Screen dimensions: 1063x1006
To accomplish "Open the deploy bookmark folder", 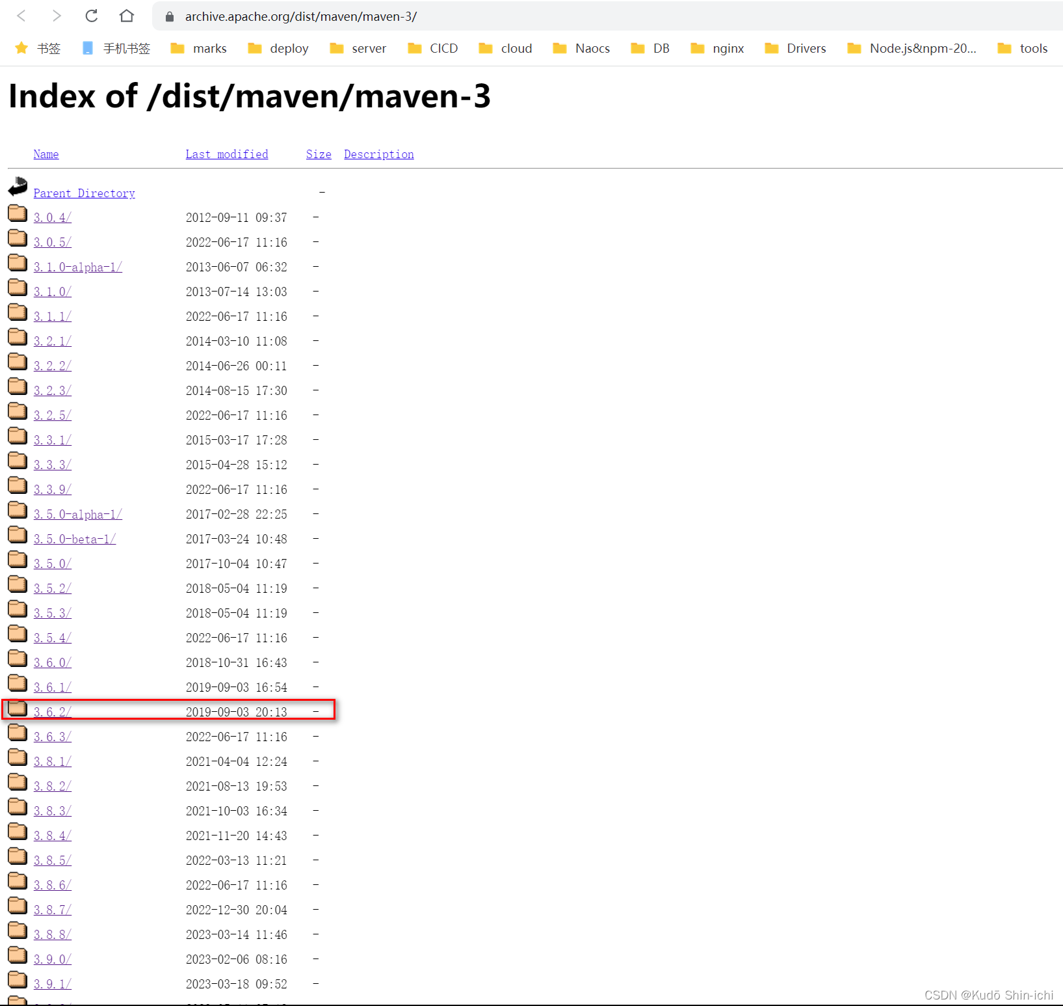I will (278, 48).
